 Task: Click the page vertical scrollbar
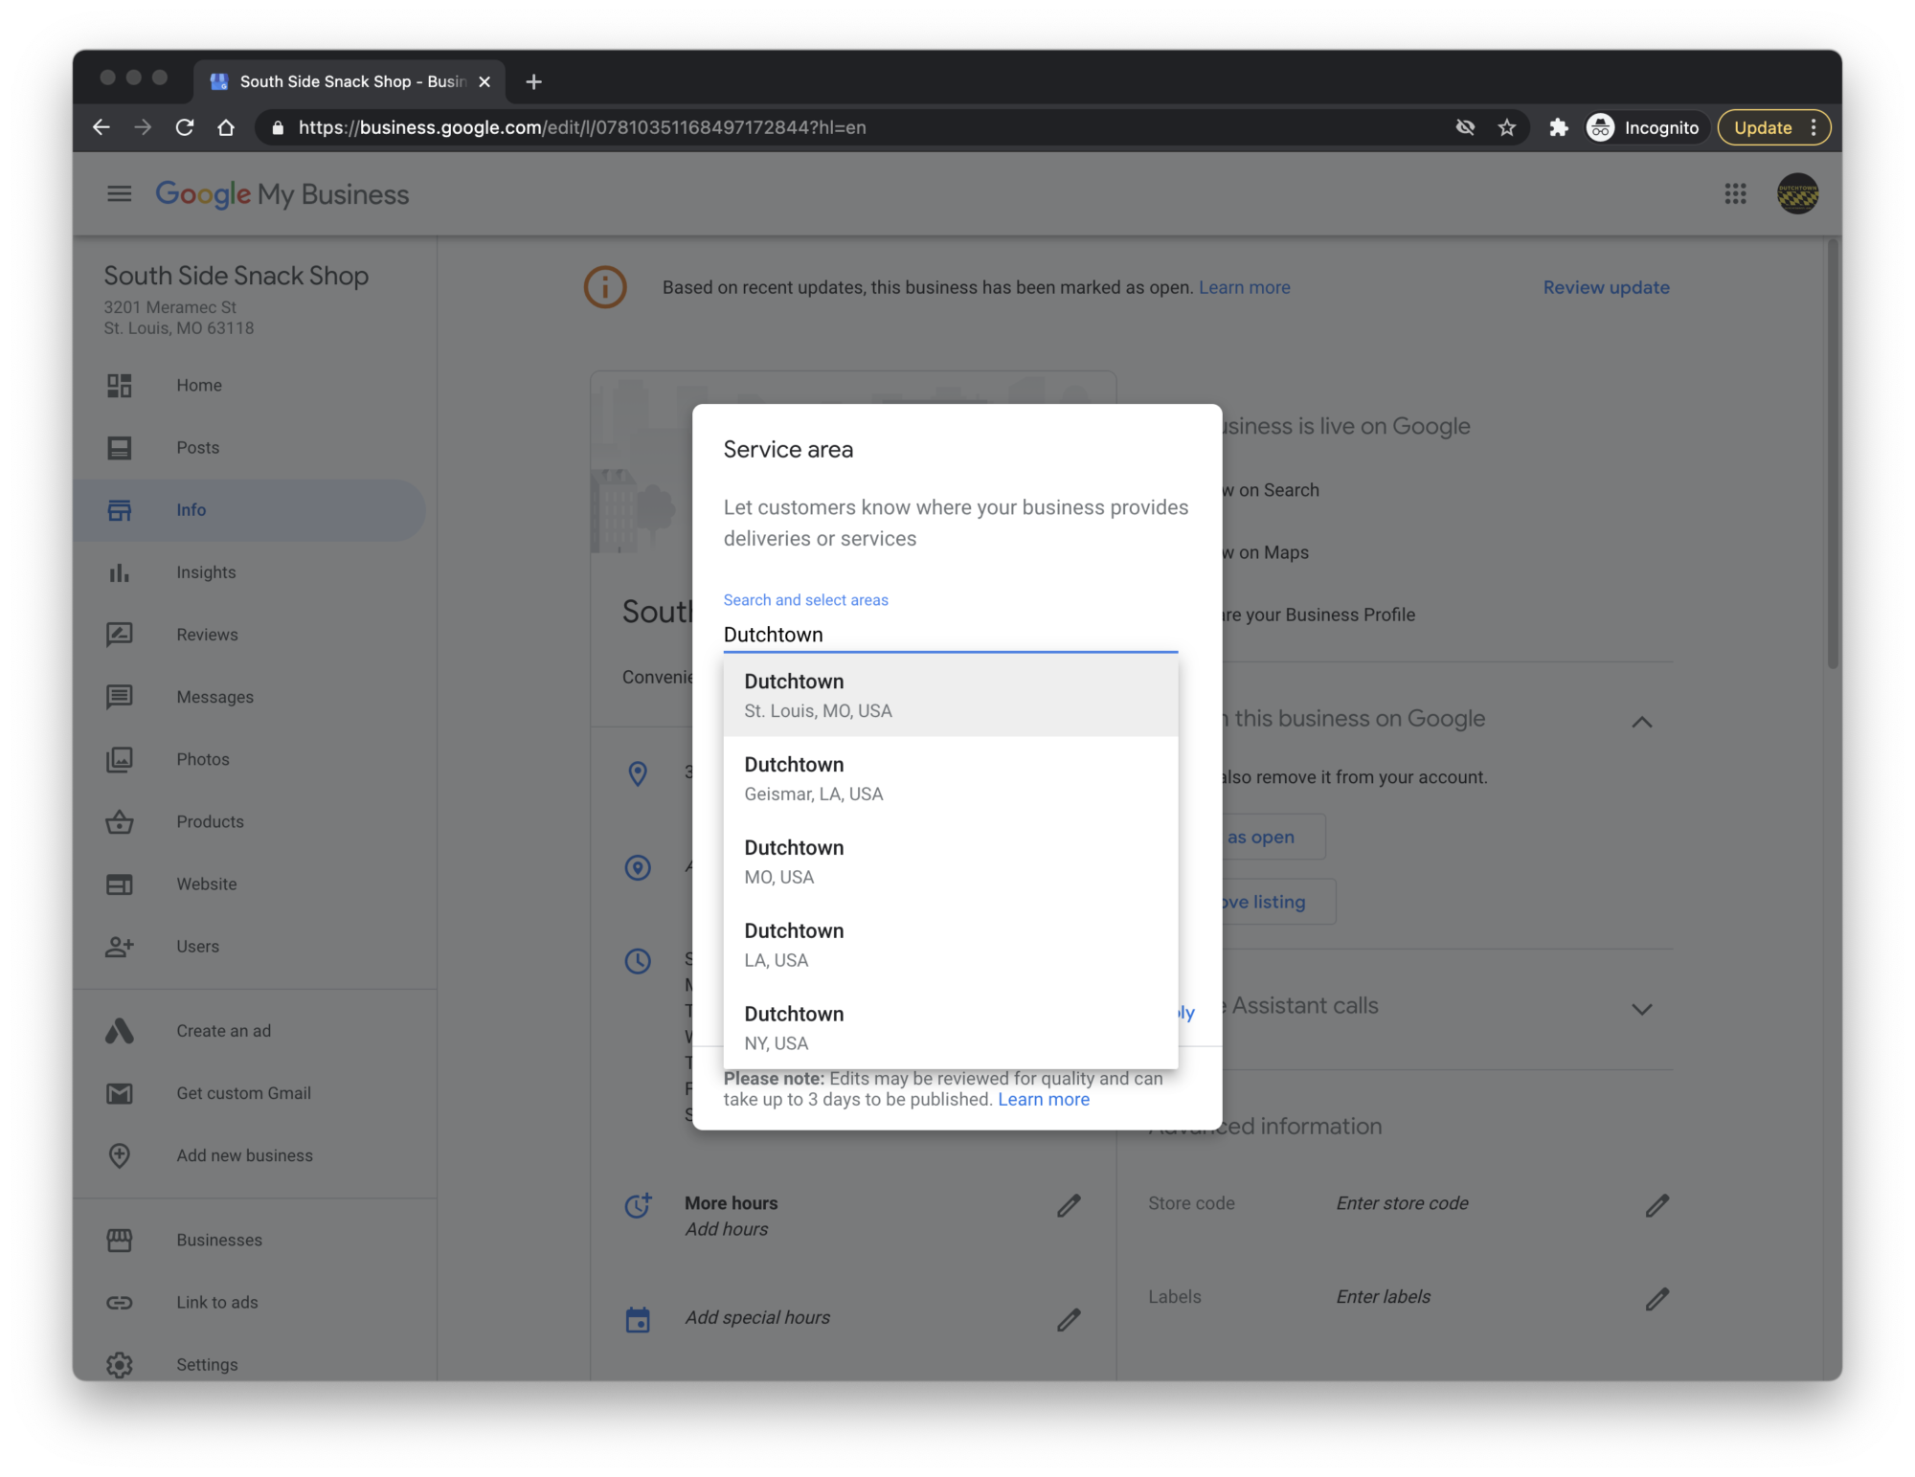(1833, 455)
